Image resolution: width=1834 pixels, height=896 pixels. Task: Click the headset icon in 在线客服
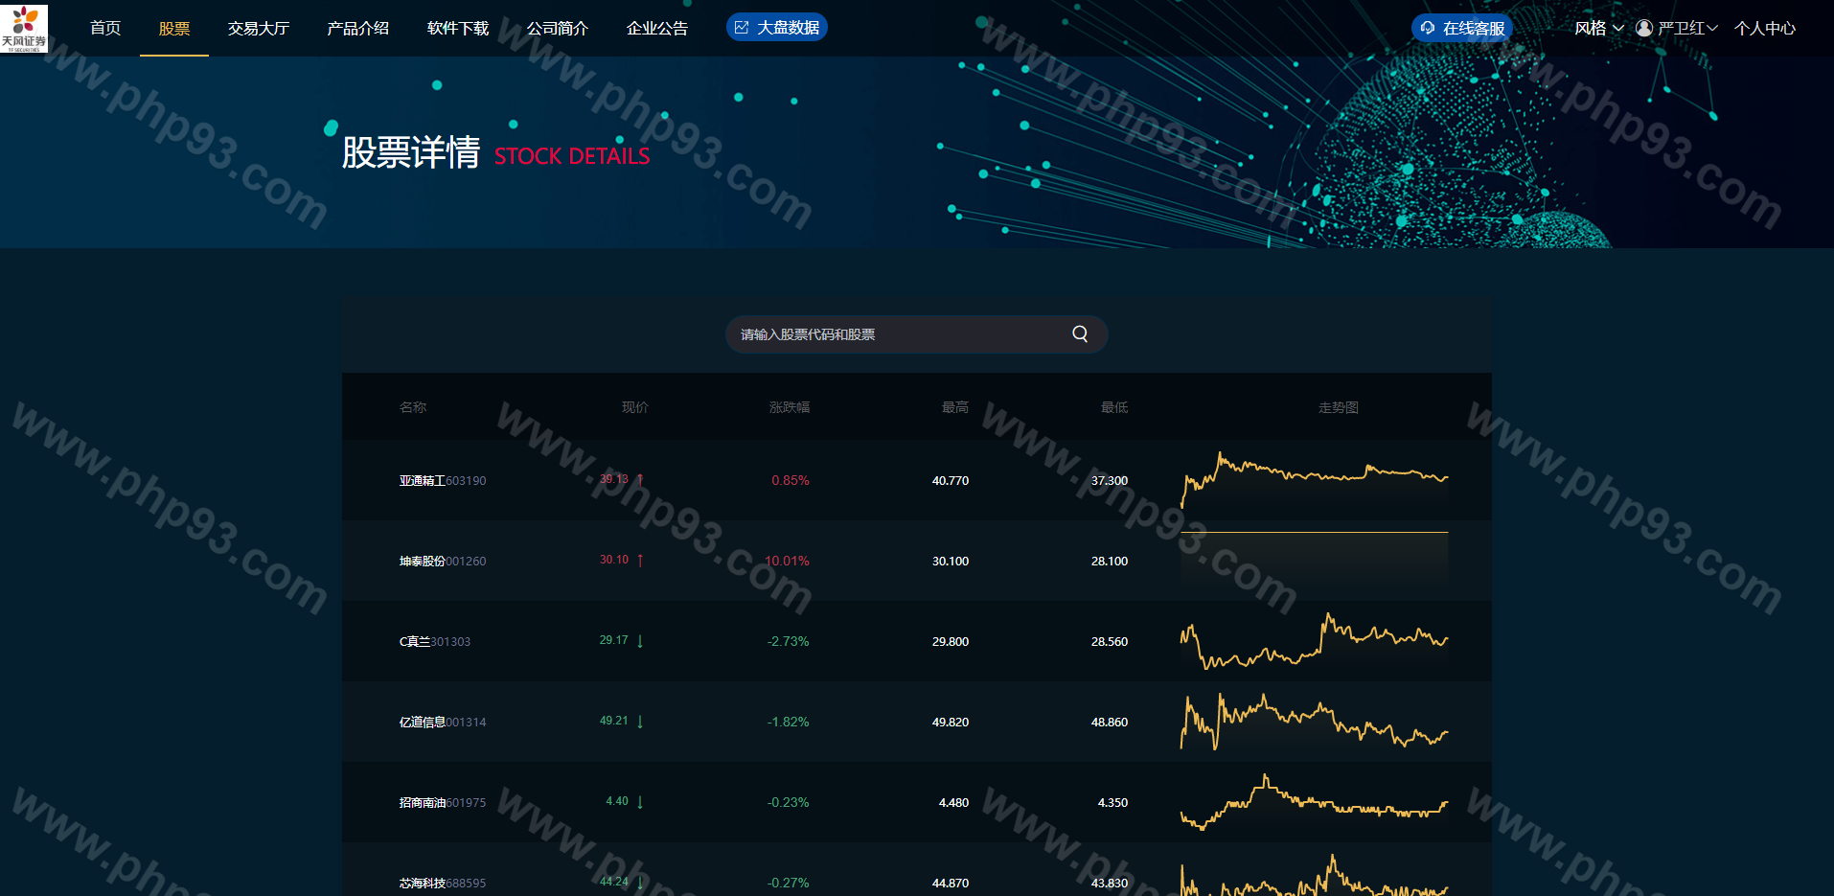1428,29
